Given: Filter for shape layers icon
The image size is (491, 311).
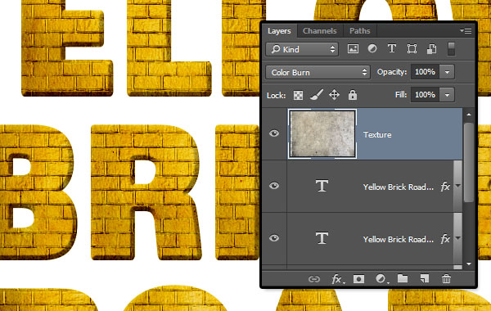Looking at the screenshot, I should coord(412,49).
